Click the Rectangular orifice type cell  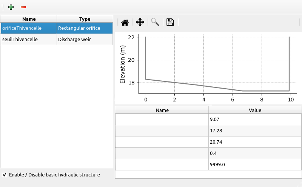[x=85, y=28]
